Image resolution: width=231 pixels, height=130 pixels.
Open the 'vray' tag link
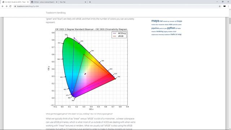click(180, 34)
